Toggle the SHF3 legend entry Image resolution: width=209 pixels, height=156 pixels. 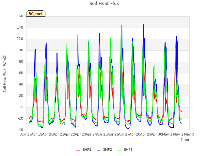[125, 149]
